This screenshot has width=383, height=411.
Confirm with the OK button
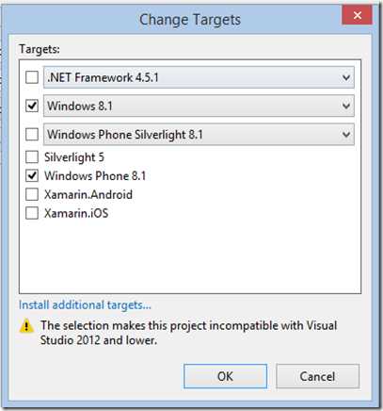225,376
